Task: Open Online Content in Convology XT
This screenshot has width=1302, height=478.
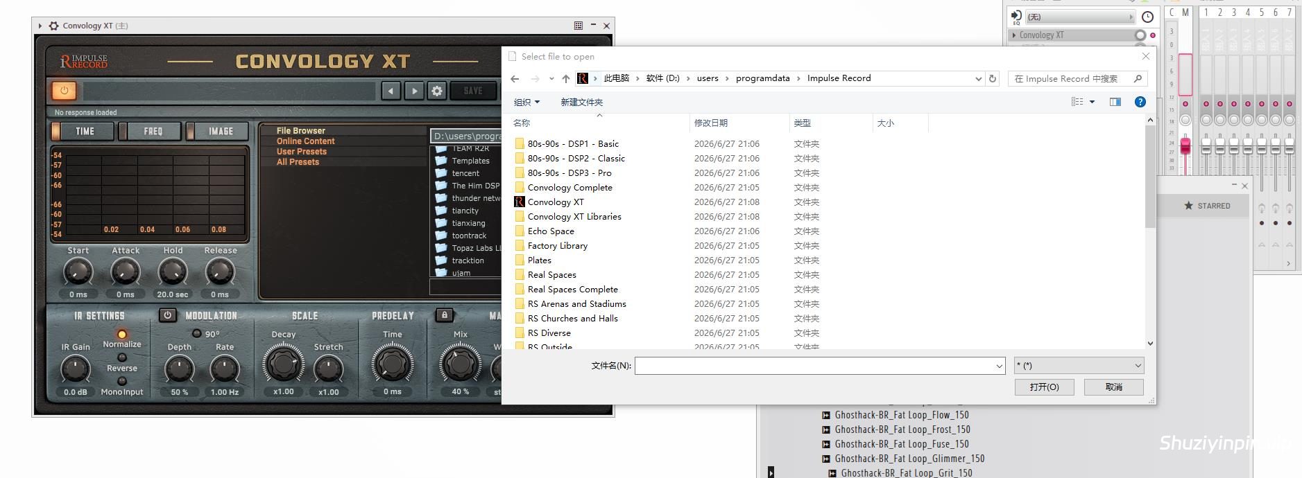Action: coord(305,141)
